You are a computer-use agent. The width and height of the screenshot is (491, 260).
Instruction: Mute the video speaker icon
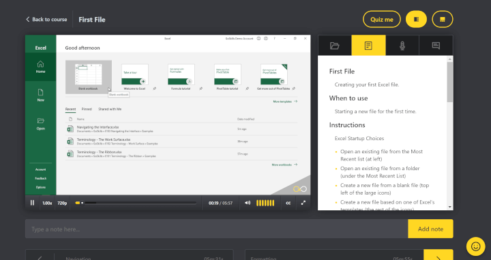(x=248, y=203)
